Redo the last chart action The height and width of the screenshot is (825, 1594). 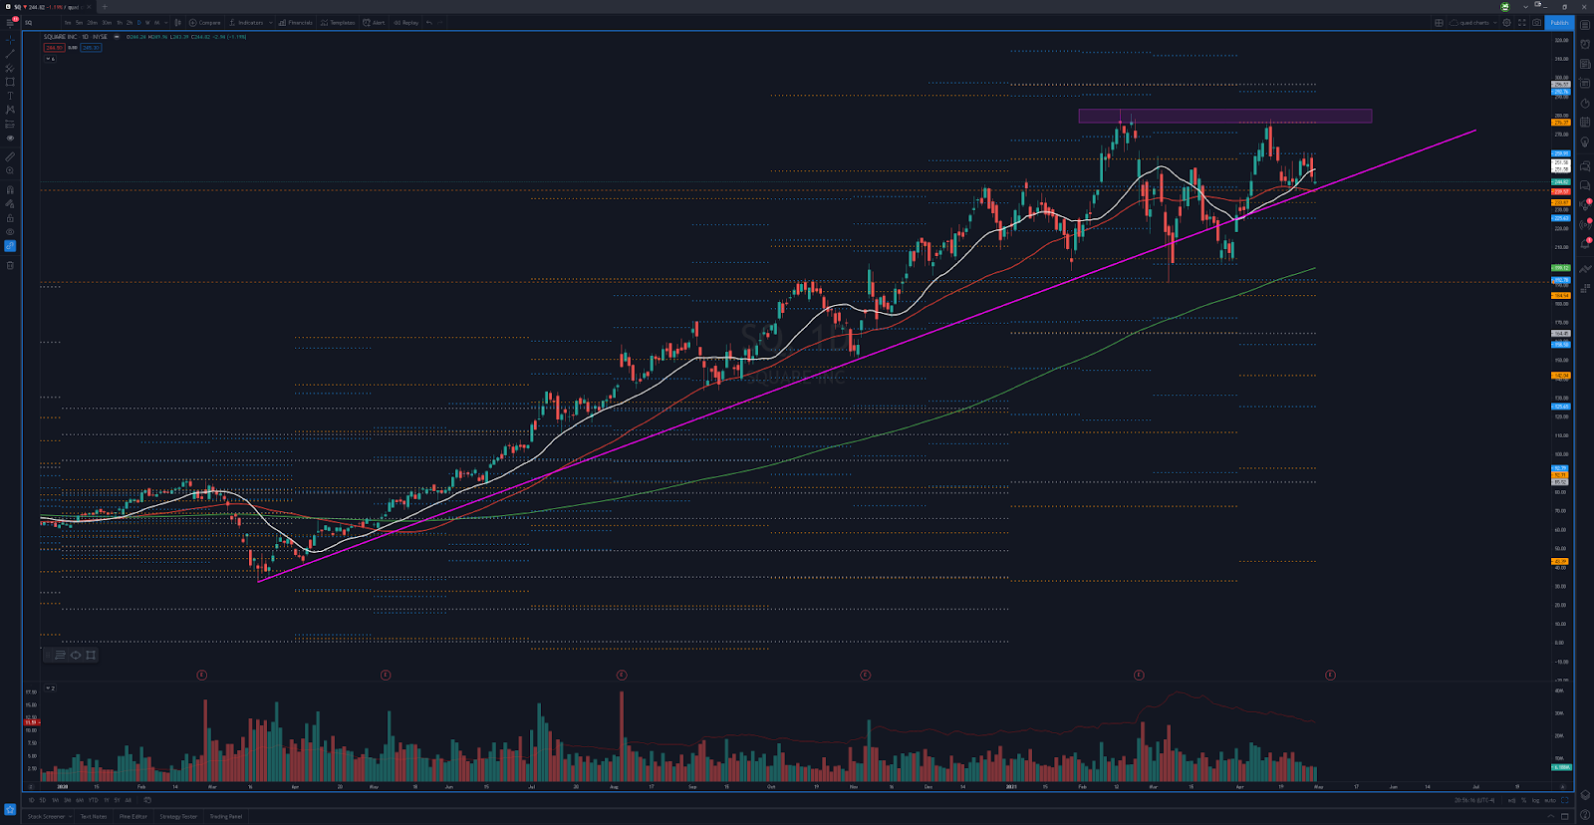[440, 23]
